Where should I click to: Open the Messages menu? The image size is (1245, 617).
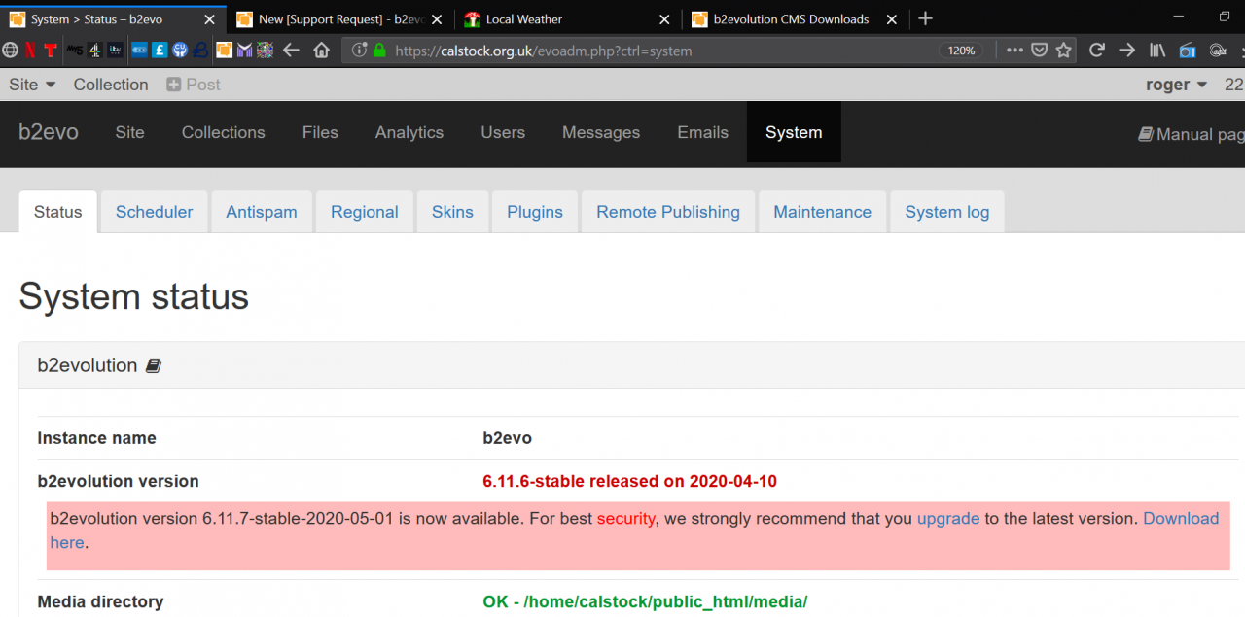click(x=601, y=132)
